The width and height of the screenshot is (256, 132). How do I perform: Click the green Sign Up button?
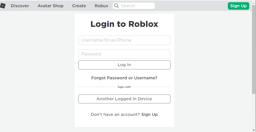tap(238, 6)
